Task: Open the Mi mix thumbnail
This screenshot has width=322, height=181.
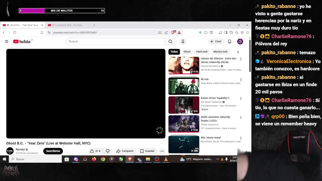Action: [184, 86]
